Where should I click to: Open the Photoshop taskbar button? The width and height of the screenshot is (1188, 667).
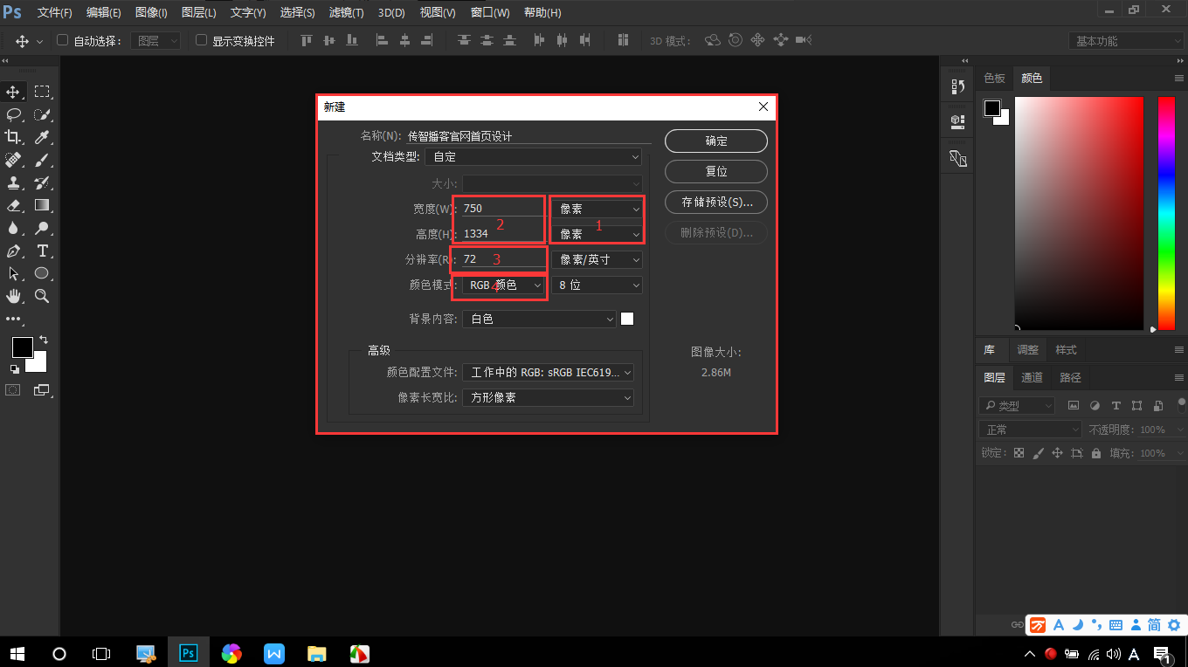pyautogui.click(x=188, y=653)
